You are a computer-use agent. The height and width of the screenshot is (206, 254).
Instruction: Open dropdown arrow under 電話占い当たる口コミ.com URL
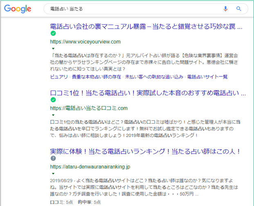[53, 115]
